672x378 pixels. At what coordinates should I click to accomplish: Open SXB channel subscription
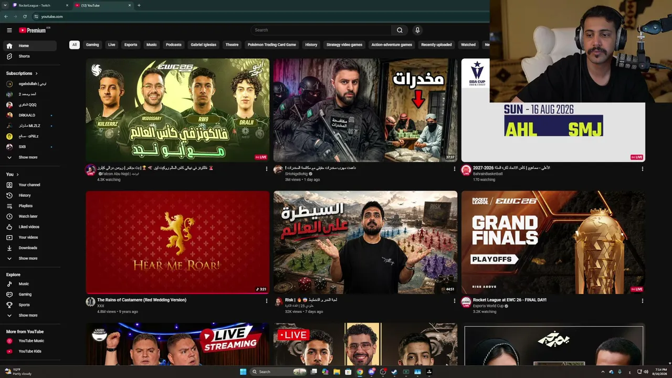tap(29, 147)
